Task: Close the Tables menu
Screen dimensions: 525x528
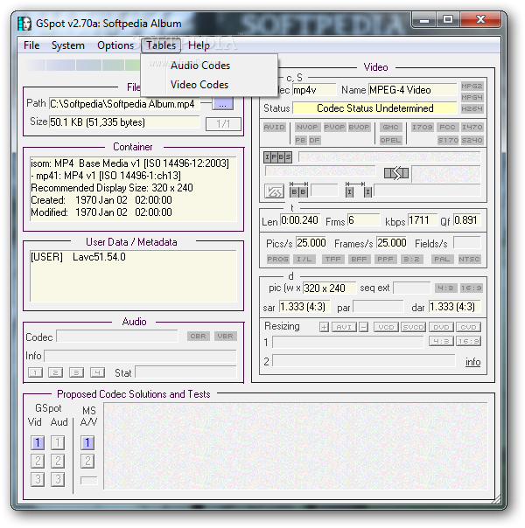Action: point(161,45)
